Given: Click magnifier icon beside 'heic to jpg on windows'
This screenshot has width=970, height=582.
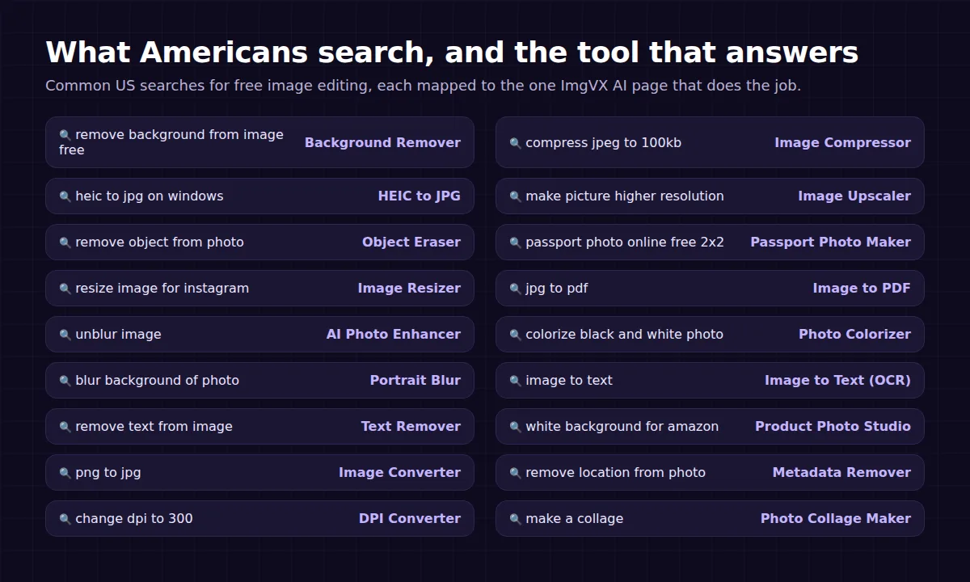Looking at the screenshot, I should (x=65, y=196).
